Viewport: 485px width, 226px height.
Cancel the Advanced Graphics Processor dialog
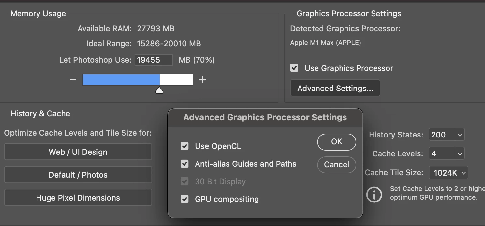[336, 164]
